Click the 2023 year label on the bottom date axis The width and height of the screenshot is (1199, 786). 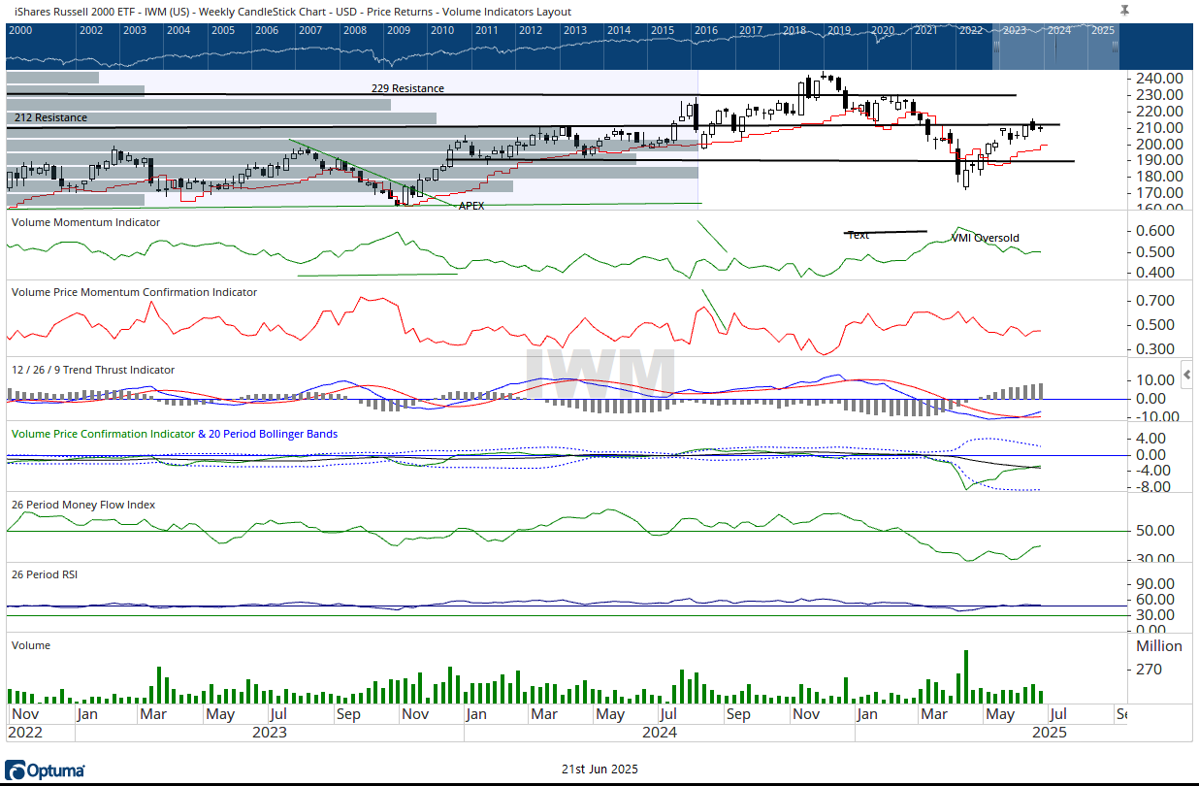point(269,732)
